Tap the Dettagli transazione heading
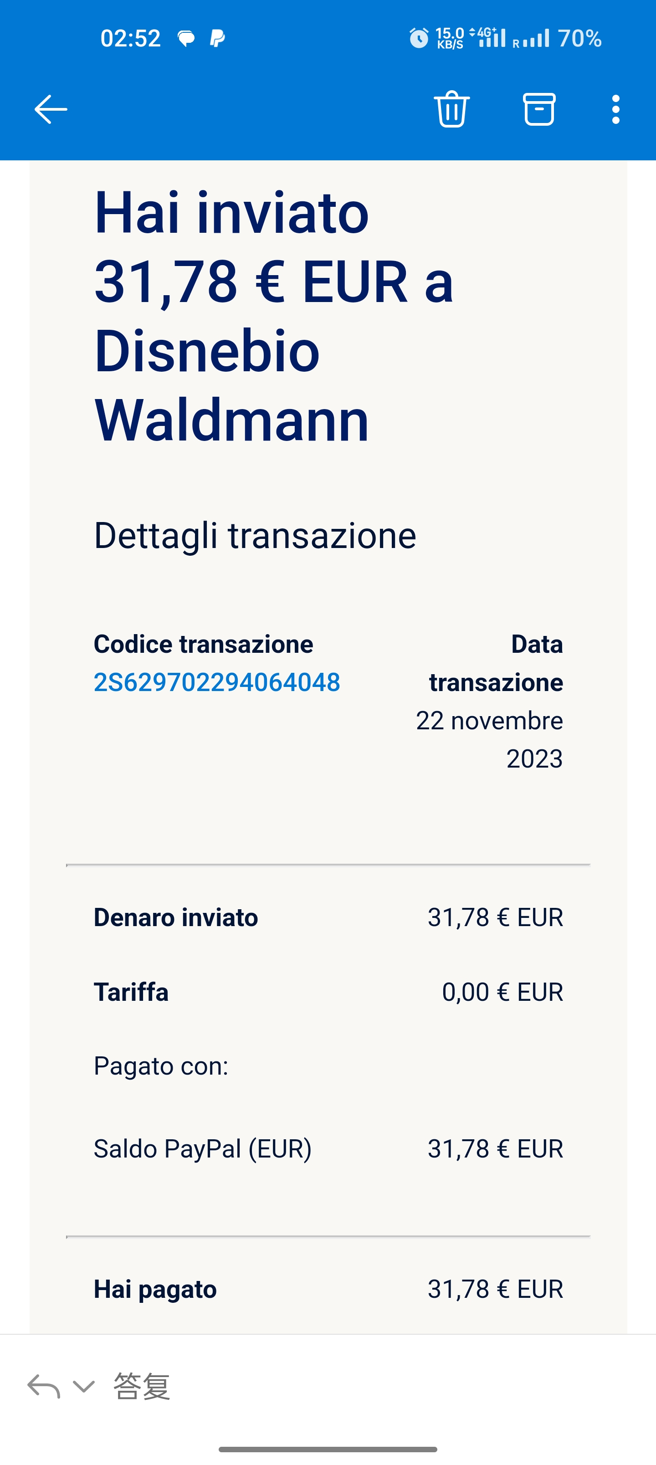The image size is (656, 1465). [x=255, y=535]
